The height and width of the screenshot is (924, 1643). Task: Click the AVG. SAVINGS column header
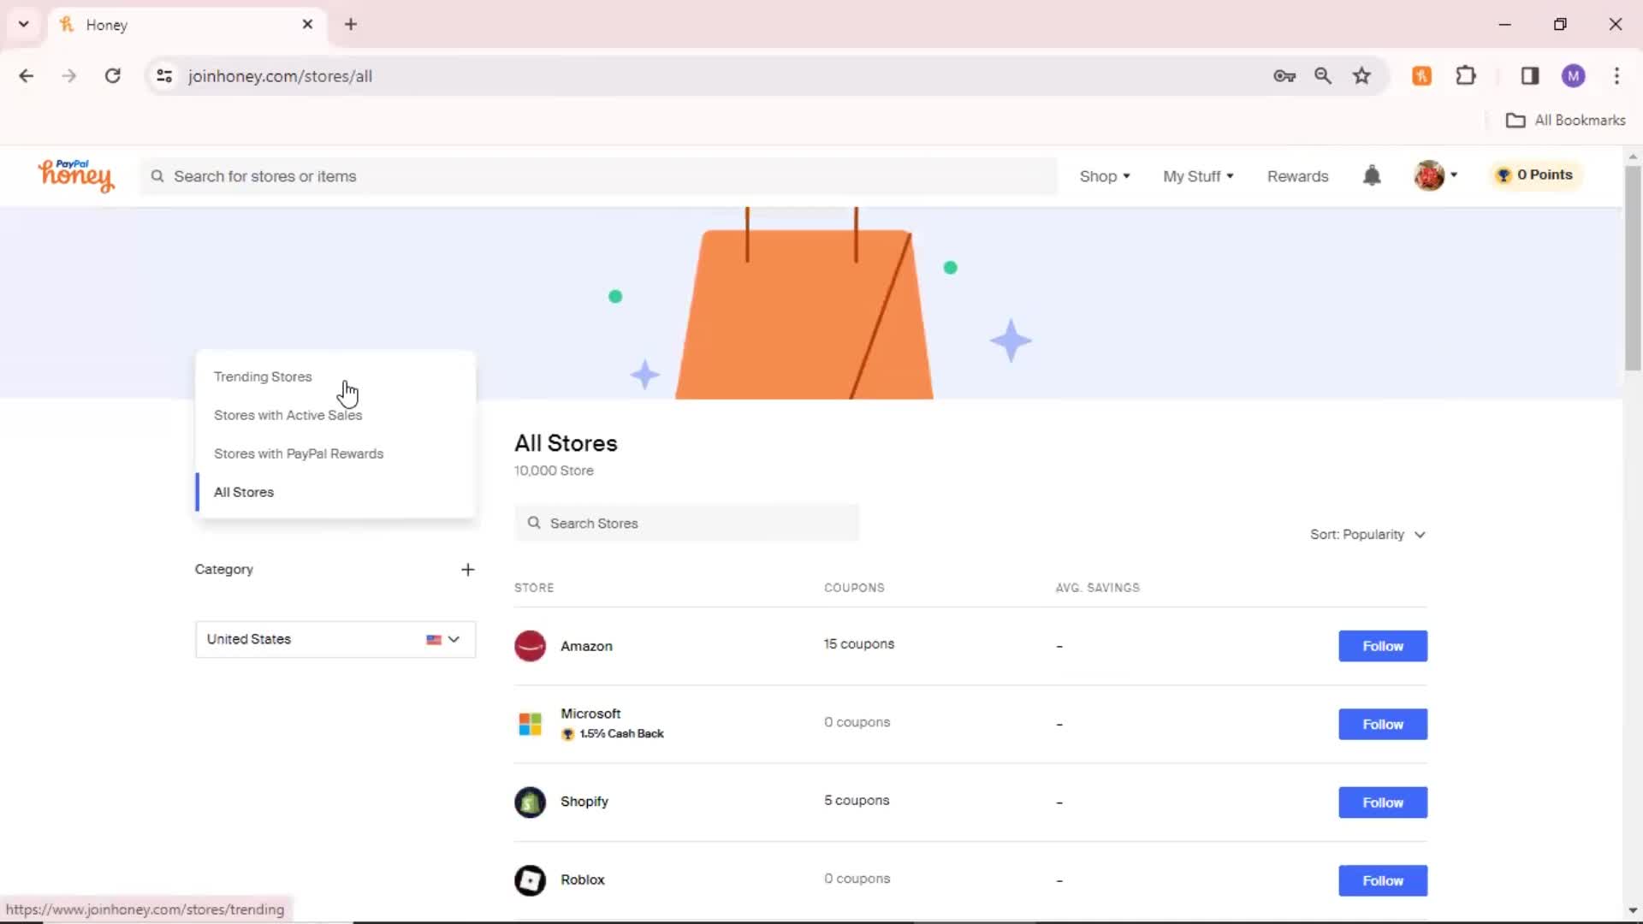click(1097, 588)
